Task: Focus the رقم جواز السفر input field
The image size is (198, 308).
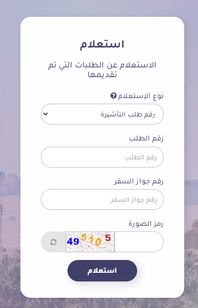Action: [x=102, y=199]
